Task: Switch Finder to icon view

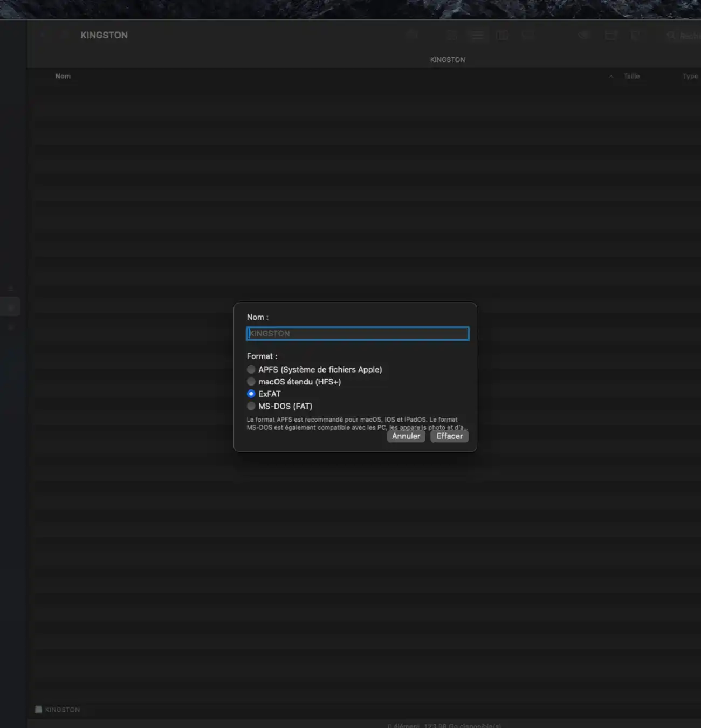Action: pos(452,35)
